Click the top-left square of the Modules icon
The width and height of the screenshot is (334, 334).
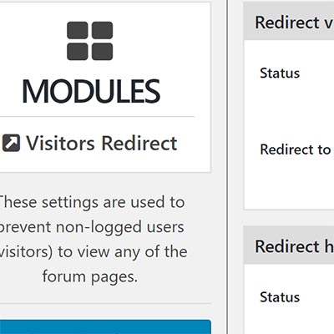78,30
